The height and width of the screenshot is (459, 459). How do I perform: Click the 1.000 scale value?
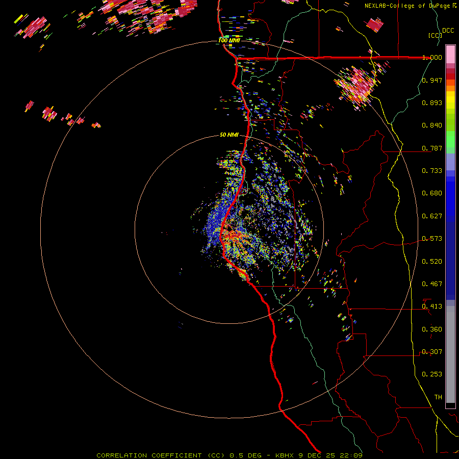[432, 57]
